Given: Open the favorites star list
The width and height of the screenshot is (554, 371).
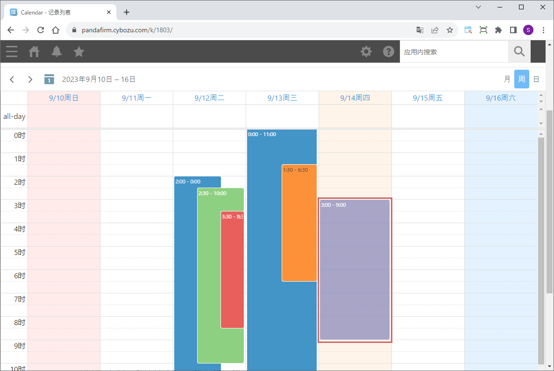Looking at the screenshot, I should tap(79, 51).
